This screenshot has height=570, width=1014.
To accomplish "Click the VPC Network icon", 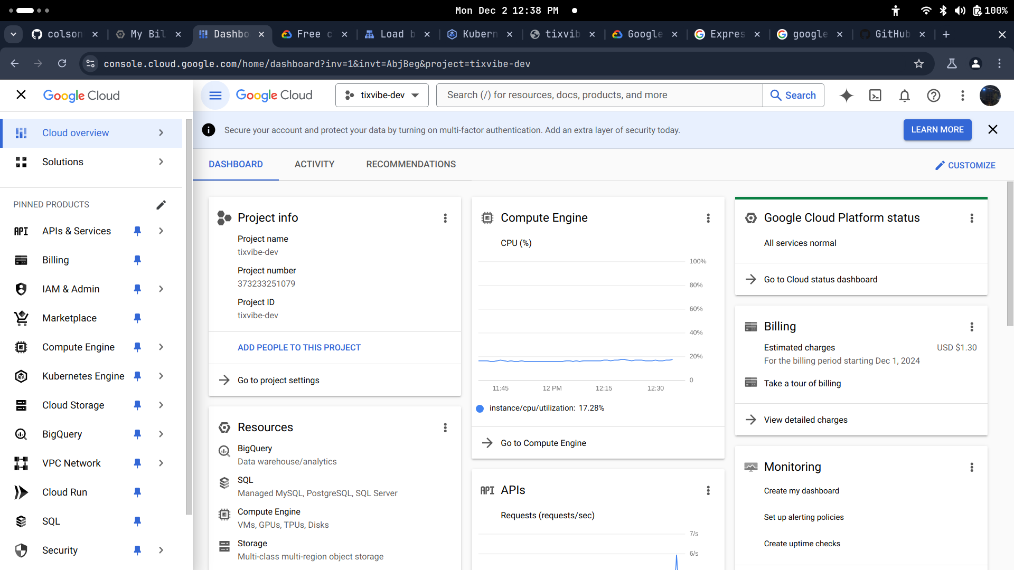I will click(x=21, y=463).
